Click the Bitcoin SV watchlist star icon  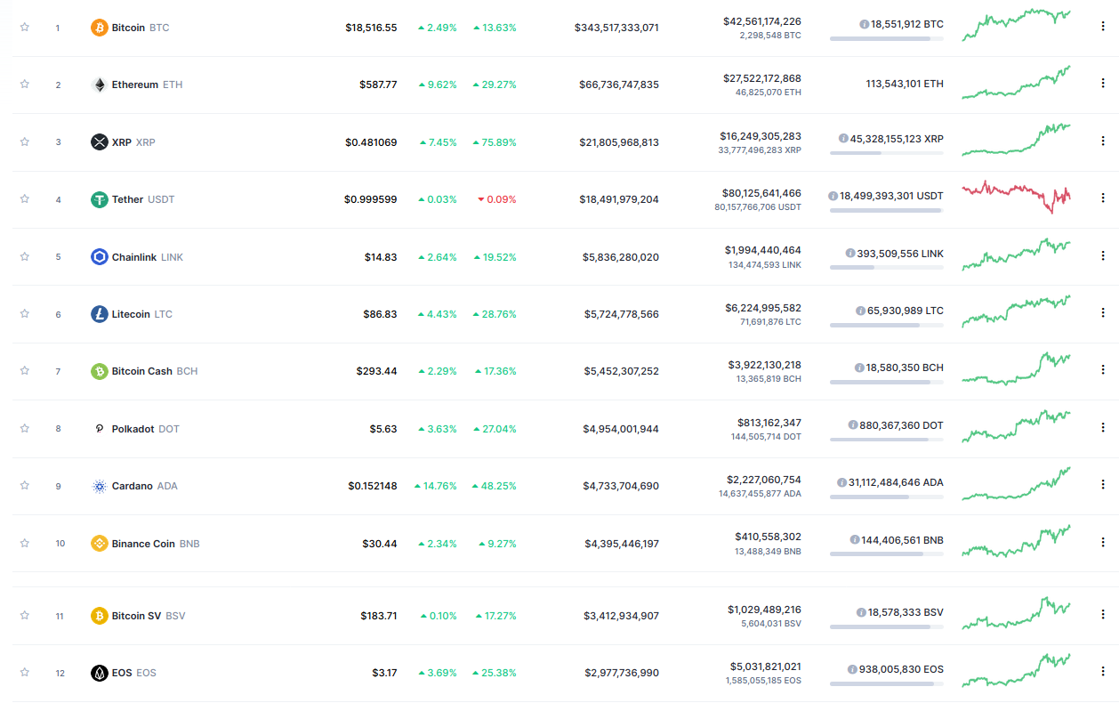25,615
